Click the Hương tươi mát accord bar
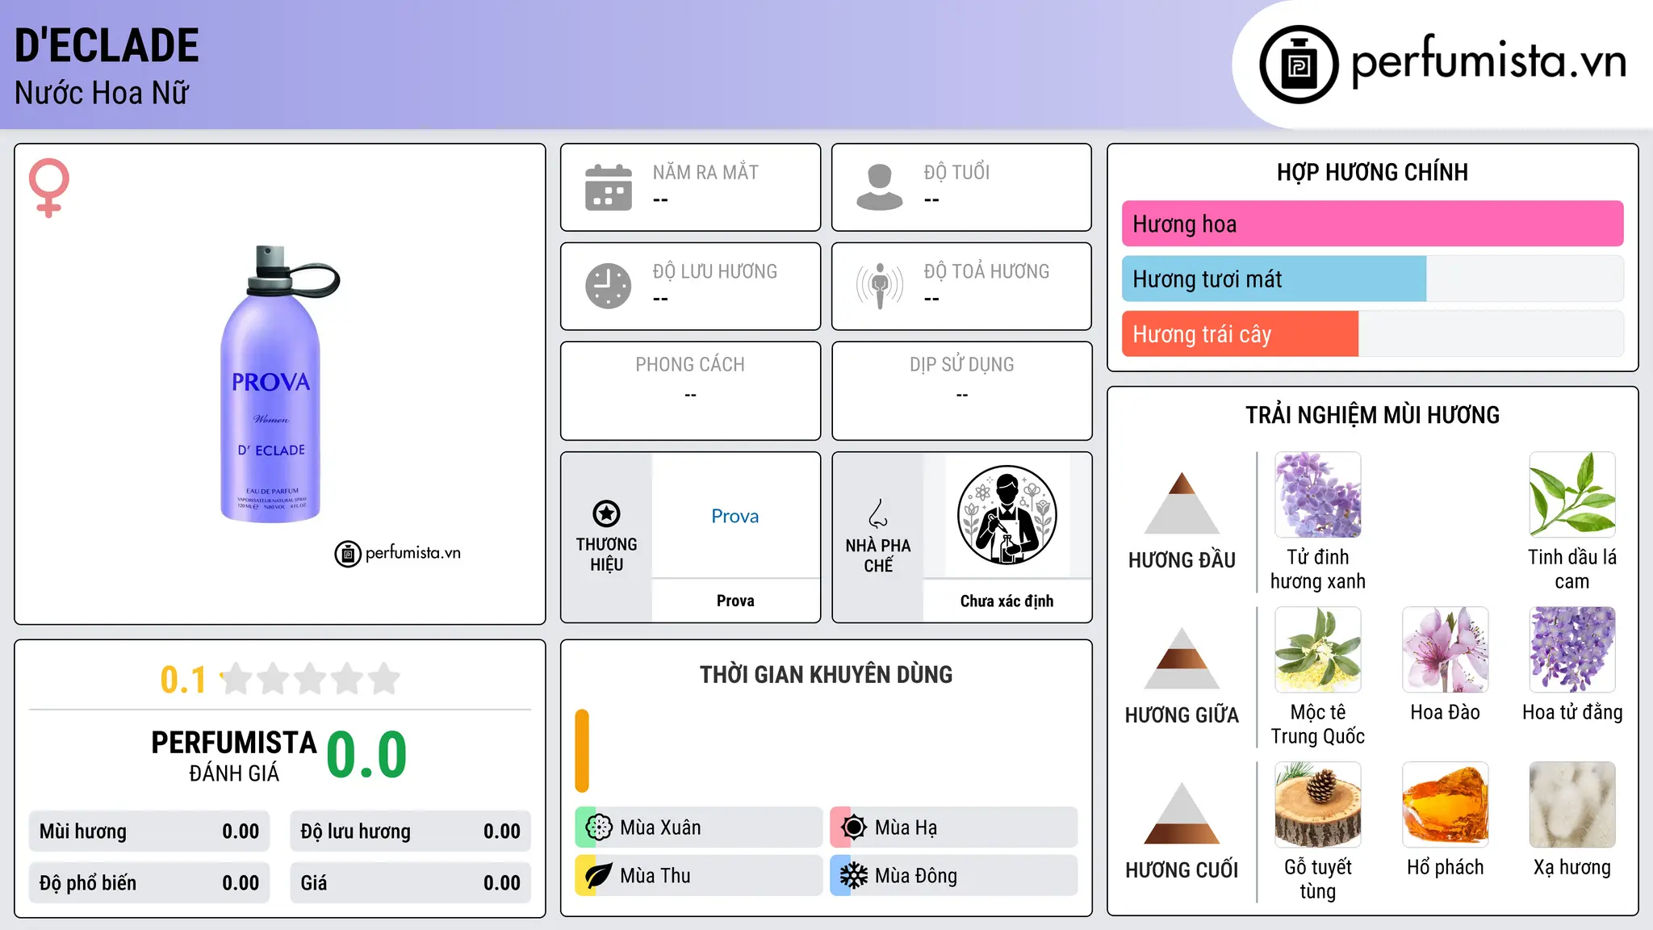 coord(1372,279)
